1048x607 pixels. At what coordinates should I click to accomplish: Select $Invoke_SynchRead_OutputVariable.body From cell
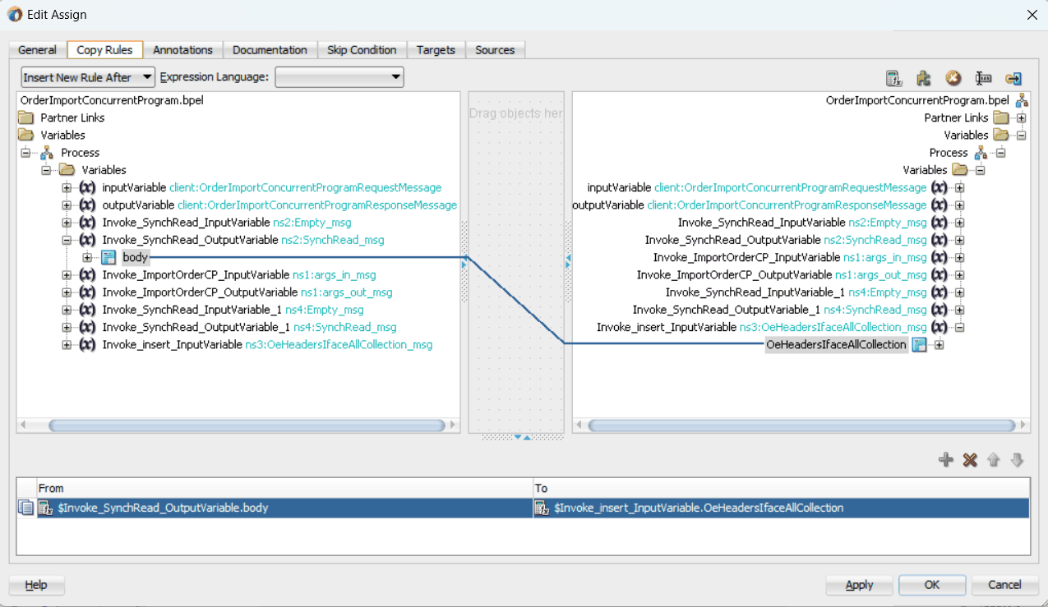click(x=284, y=508)
